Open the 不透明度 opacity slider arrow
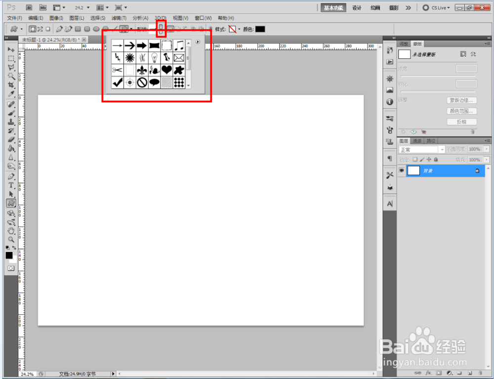This screenshot has height=379, width=494. tap(487, 149)
